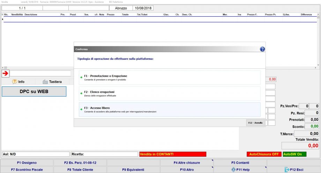
Task: Toggle the Vendita in CONTANTI payment mode
Action: [172, 154]
